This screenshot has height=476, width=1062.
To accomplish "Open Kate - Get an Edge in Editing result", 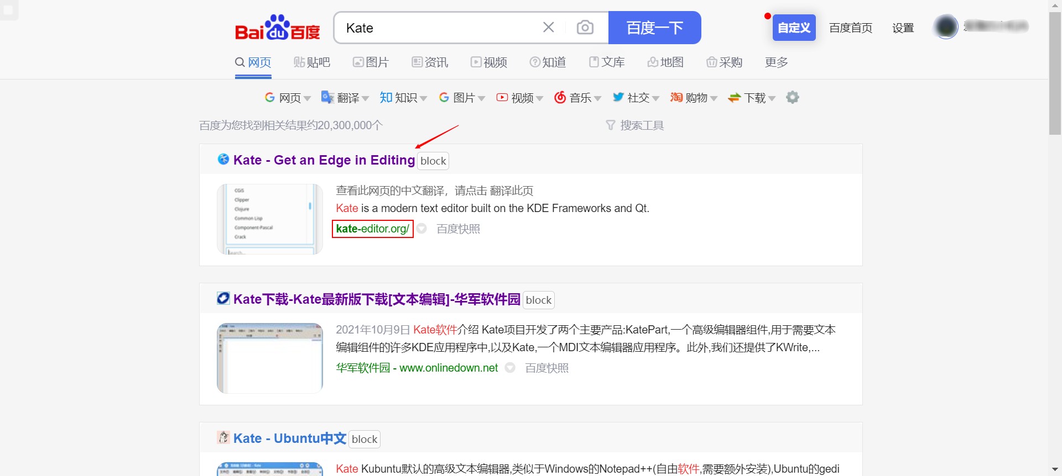I will coord(324,160).
